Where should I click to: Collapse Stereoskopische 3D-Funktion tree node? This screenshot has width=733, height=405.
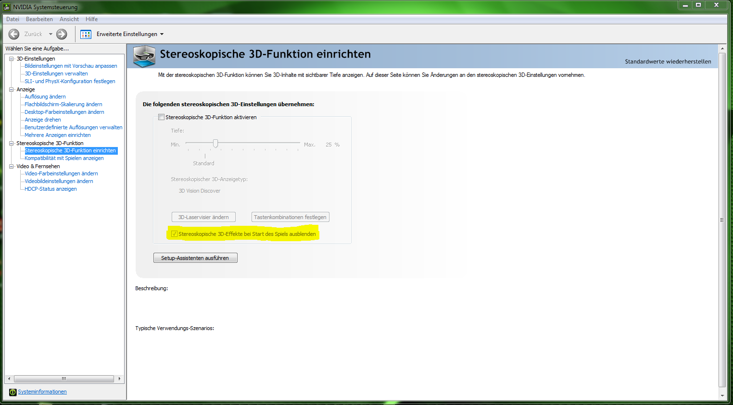12,143
